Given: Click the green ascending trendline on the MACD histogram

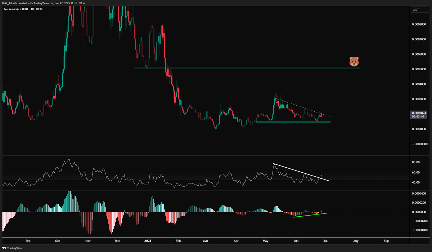Looking at the screenshot, I should point(310,216).
